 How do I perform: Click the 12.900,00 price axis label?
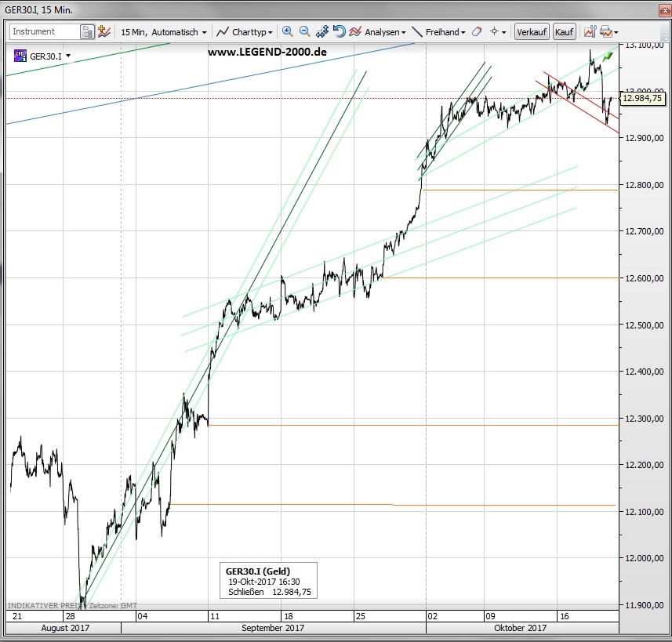coord(644,138)
